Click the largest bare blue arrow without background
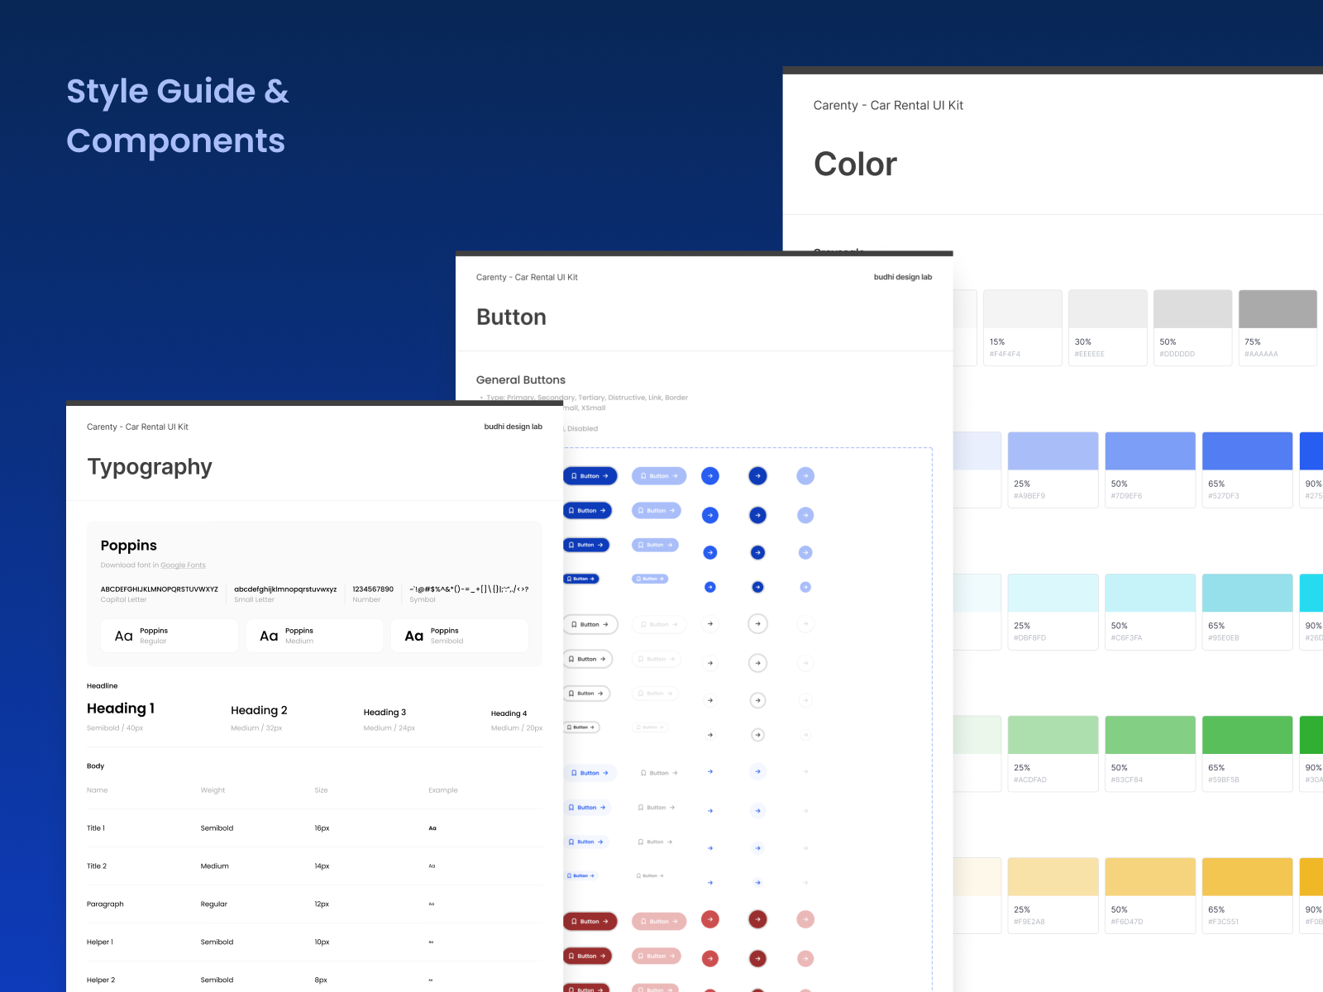The width and height of the screenshot is (1323, 992). [x=710, y=772]
